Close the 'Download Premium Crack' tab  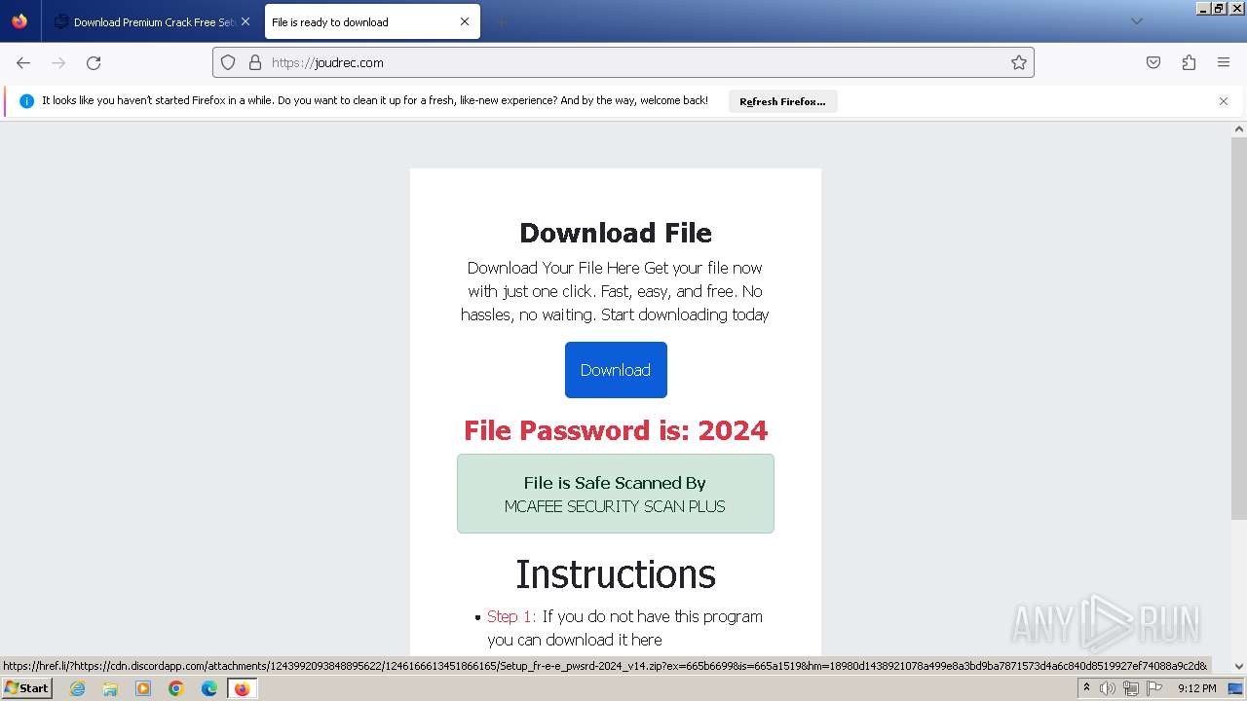click(x=245, y=21)
